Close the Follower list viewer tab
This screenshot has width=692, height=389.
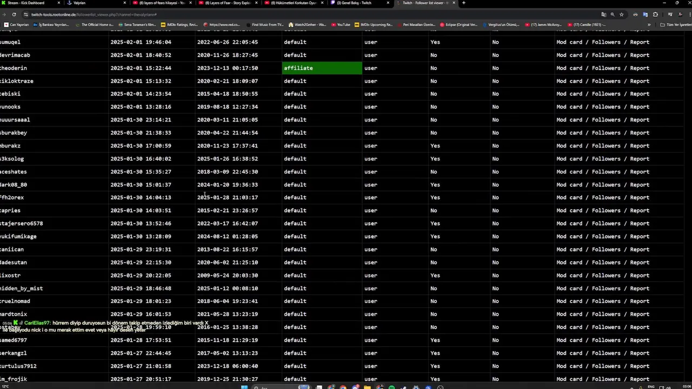[x=454, y=3]
